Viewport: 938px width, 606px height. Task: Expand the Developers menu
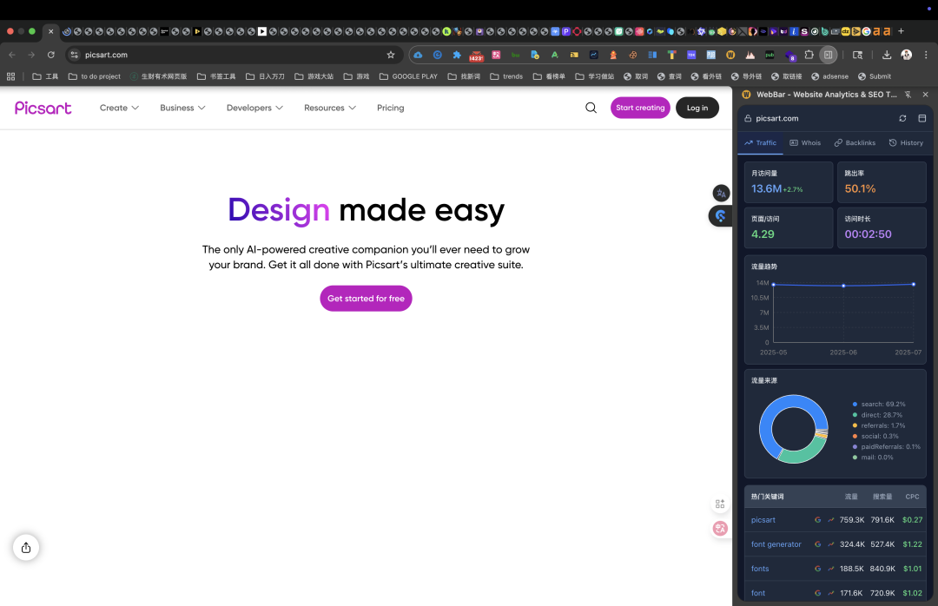pyautogui.click(x=254, y=108)
